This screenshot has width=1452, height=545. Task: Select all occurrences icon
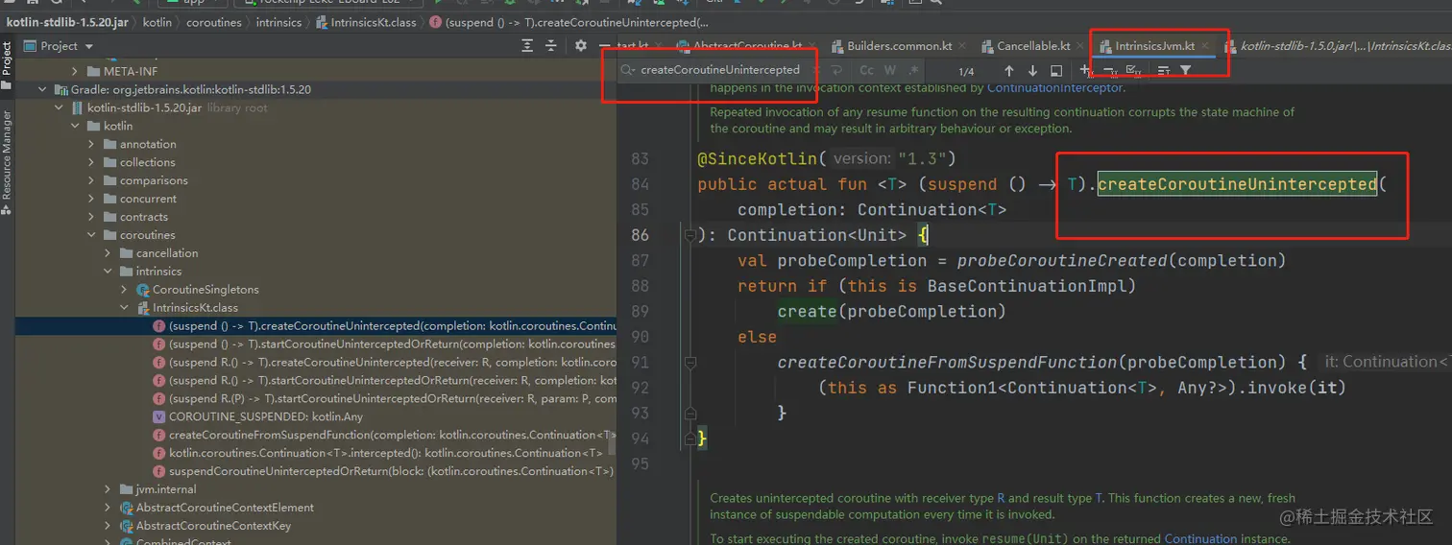pos(1134,70)
